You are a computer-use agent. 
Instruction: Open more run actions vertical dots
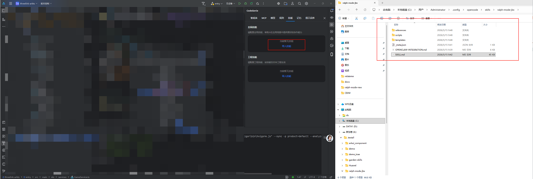(x=263, y=3)
